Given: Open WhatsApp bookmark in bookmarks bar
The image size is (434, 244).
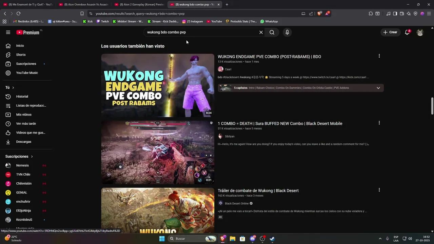Looking at the screenshot, I should coord(269,21).
